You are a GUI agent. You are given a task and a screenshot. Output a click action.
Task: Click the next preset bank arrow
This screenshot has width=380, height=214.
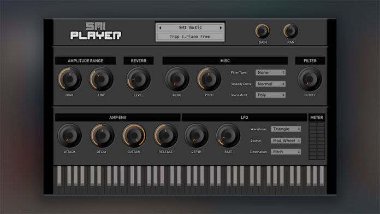point(221,28)
